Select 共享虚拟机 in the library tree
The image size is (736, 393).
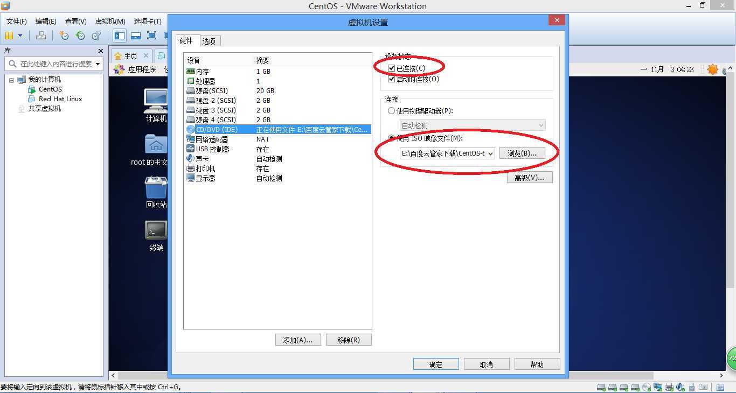click(x=45, y=109)
